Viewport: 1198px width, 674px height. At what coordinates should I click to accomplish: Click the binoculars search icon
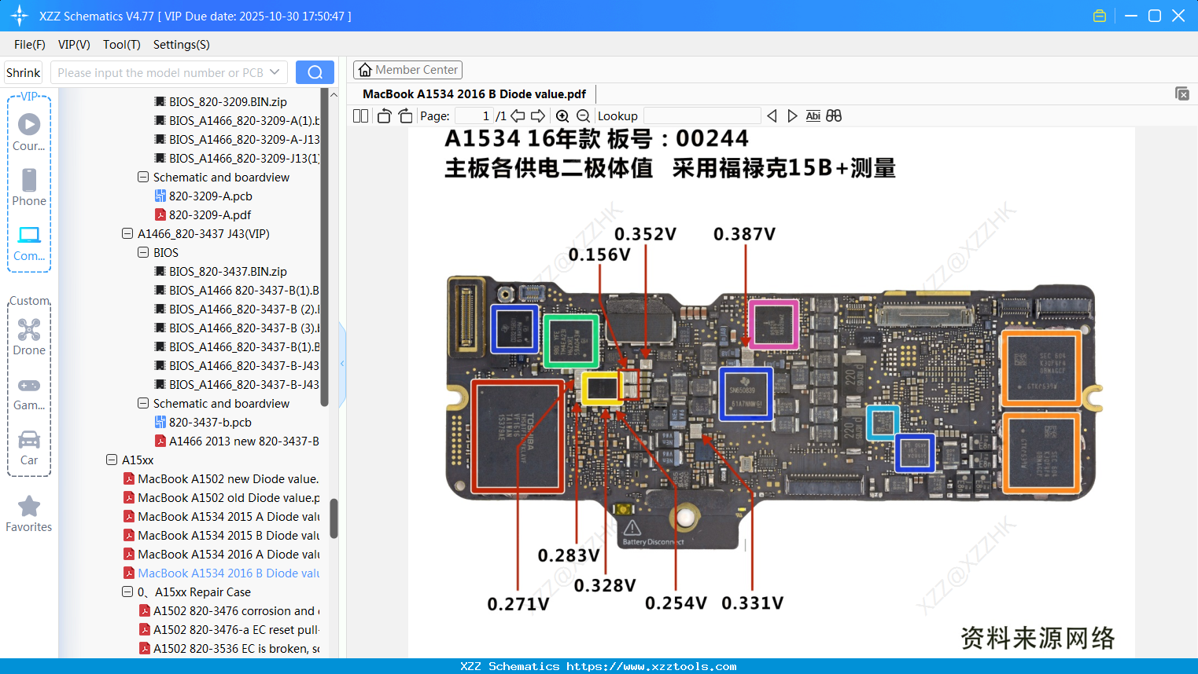834,115
